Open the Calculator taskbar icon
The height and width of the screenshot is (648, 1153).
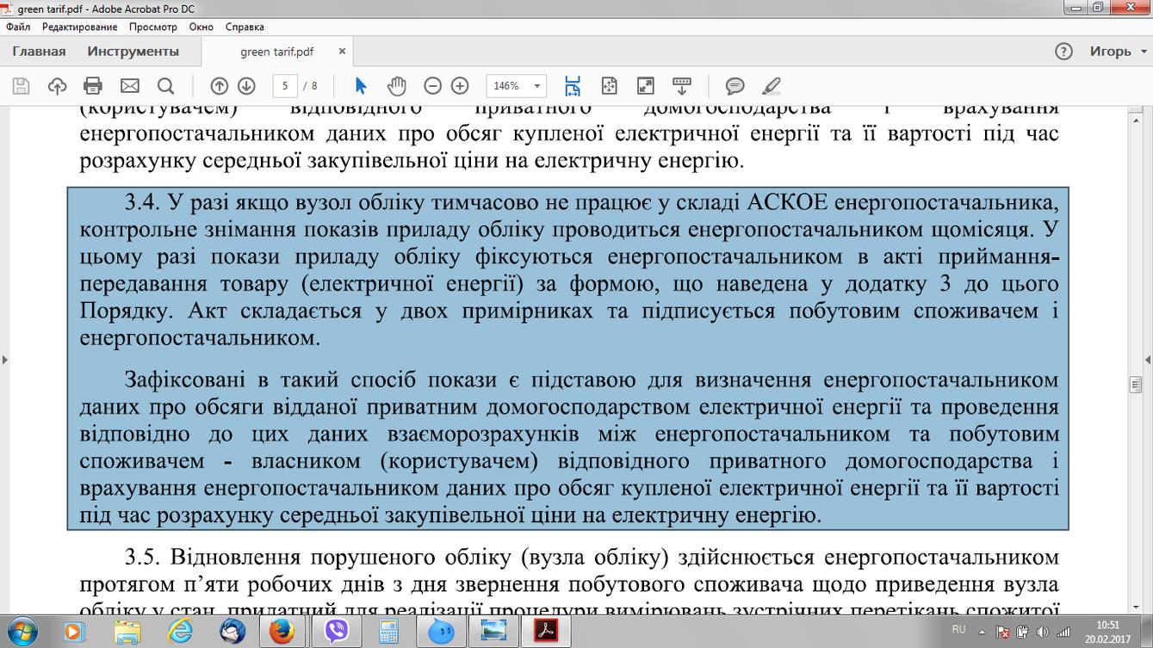pyautogui.click(x=387, y=632)
